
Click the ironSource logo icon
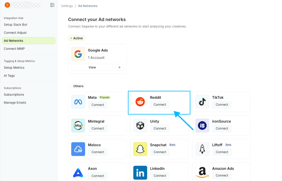click(x=202, y=126)
